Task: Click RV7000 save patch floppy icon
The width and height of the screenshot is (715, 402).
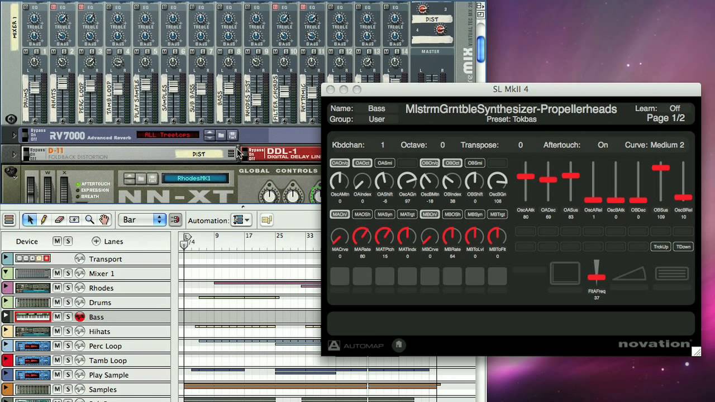Action: click(232, 135)
